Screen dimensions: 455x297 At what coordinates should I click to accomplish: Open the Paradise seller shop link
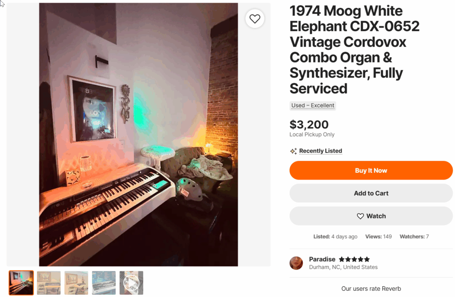(322, 259)
